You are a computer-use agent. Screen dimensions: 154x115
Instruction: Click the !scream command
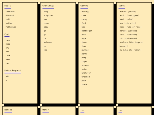tap(85, 65)
